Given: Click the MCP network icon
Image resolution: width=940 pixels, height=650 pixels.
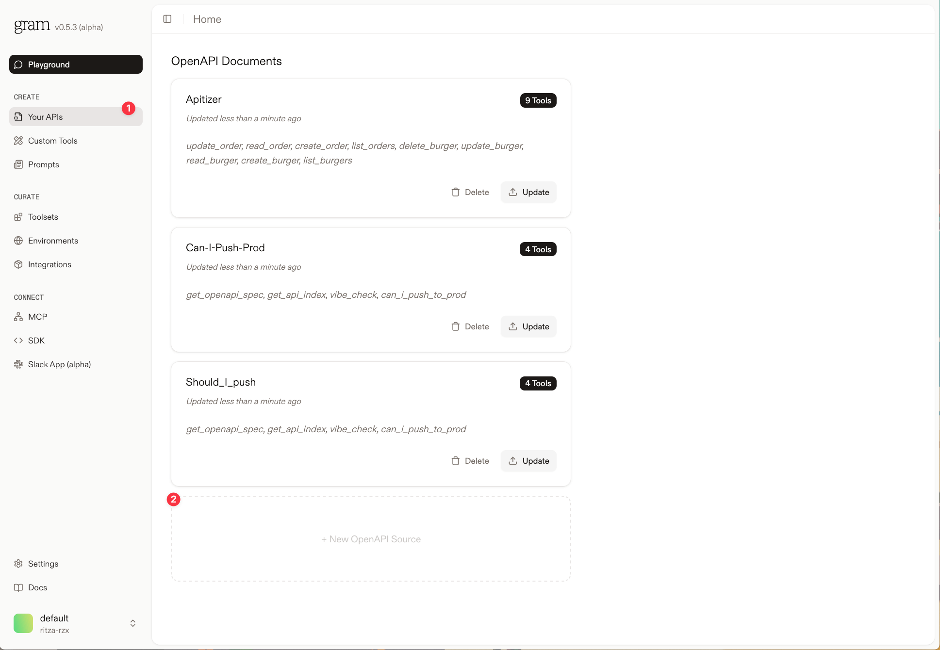Looking at the screenshot, I should click(18, 317).
